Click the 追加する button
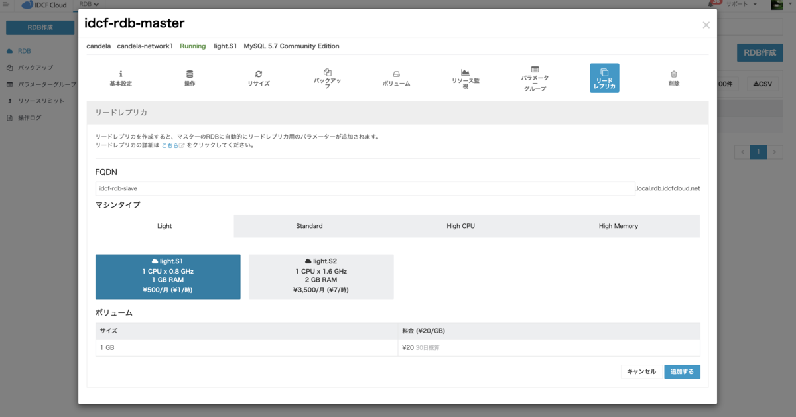Image resolution: width=796 pixels, height=417 pixels. (682, 372)
